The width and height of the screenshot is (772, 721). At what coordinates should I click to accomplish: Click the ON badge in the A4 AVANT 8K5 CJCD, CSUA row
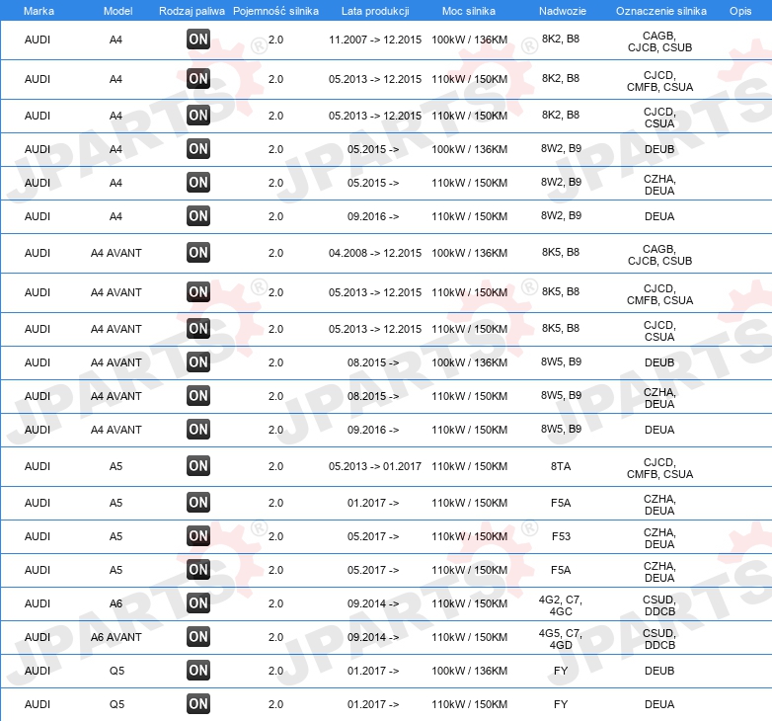[198, 329]
